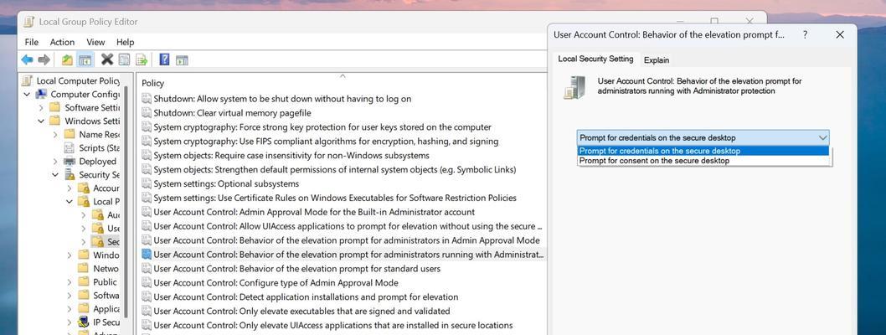Click the dialog's question mark help button
Viewport: 886px width, 335px height.
click(x=805, y=34)
